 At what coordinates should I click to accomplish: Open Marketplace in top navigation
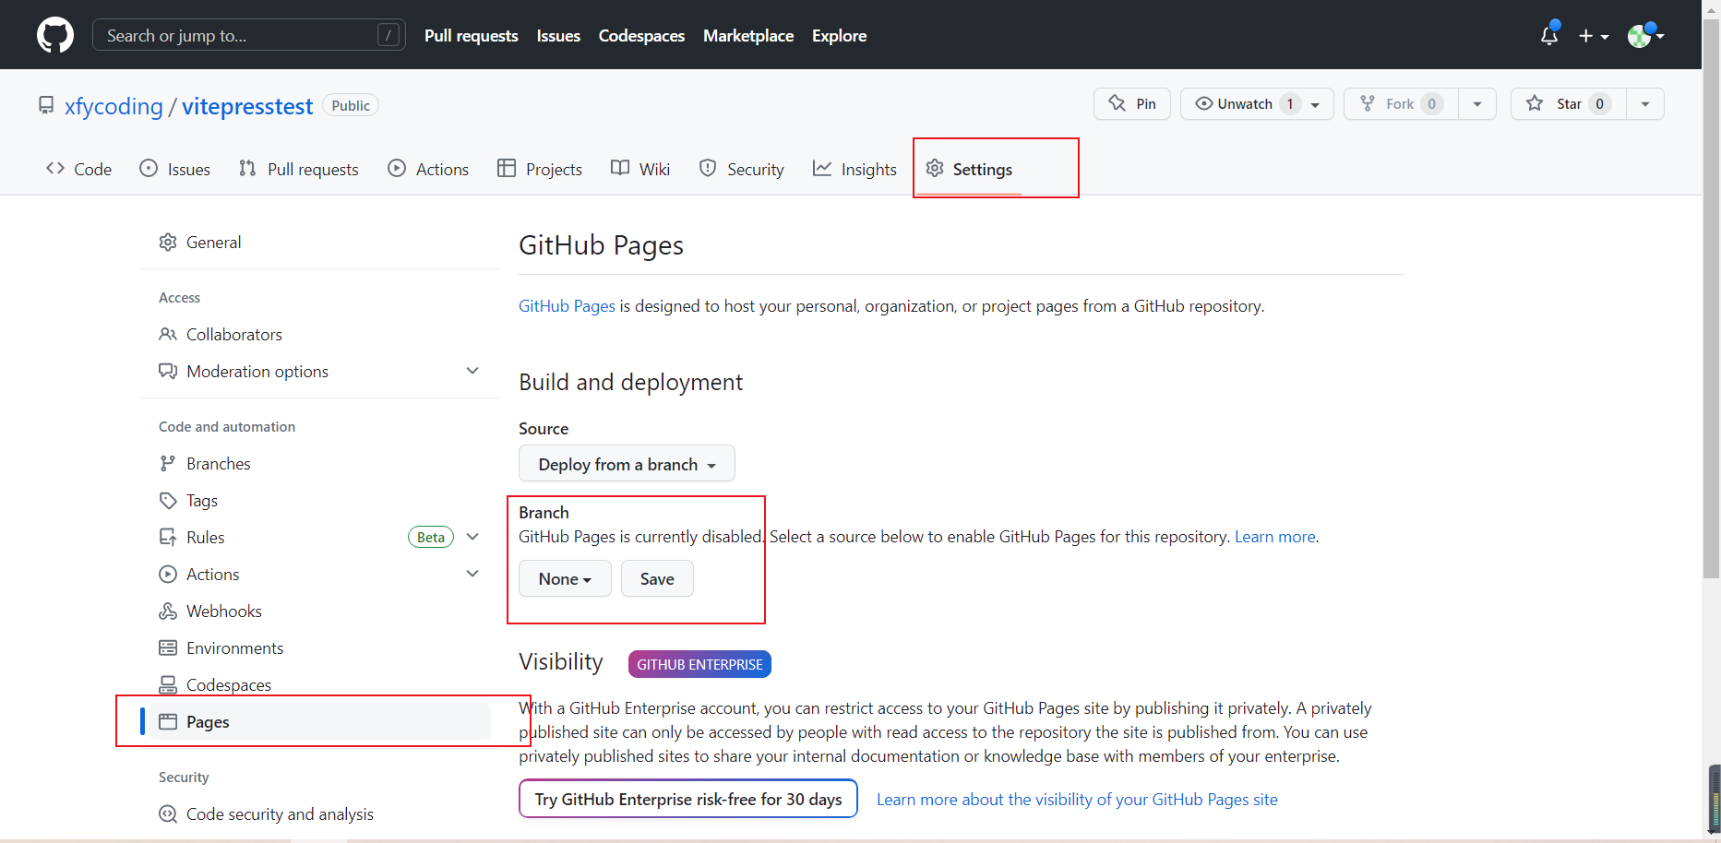tap(748, 35)
